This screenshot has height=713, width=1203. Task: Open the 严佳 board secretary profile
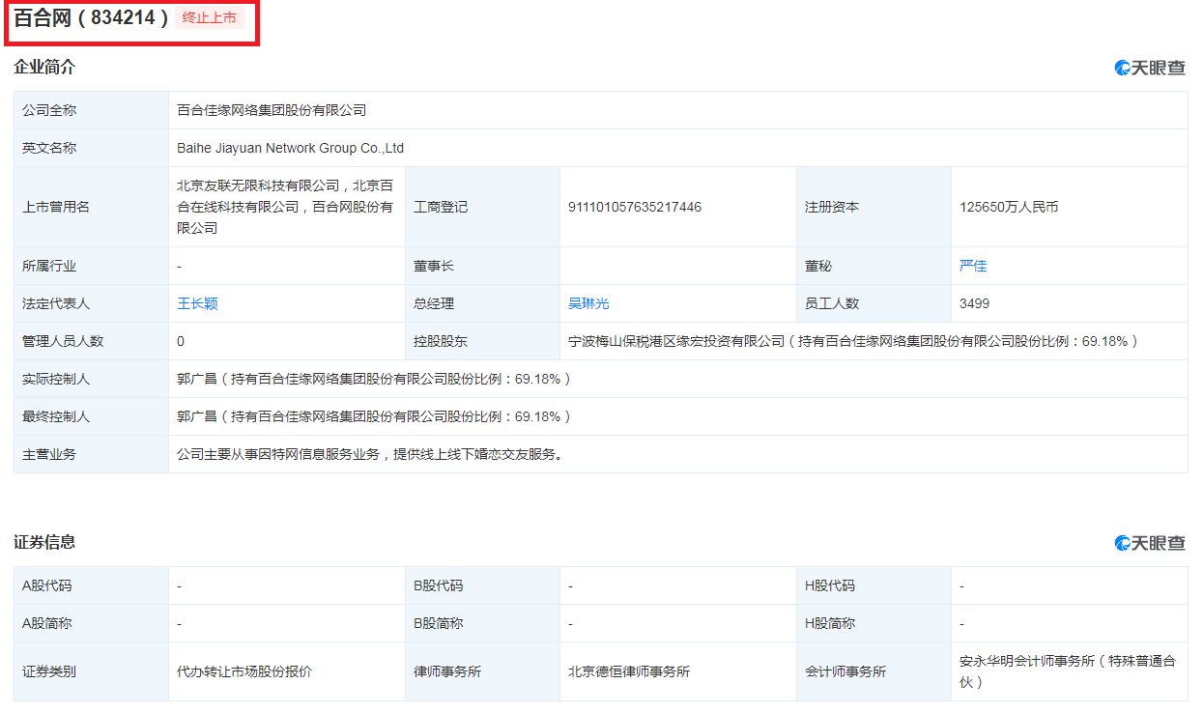[973, 265]
